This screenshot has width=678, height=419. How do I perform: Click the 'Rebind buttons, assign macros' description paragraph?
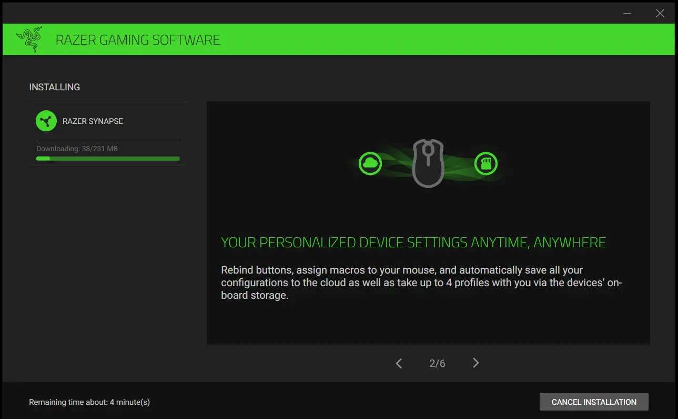[421, 282]
